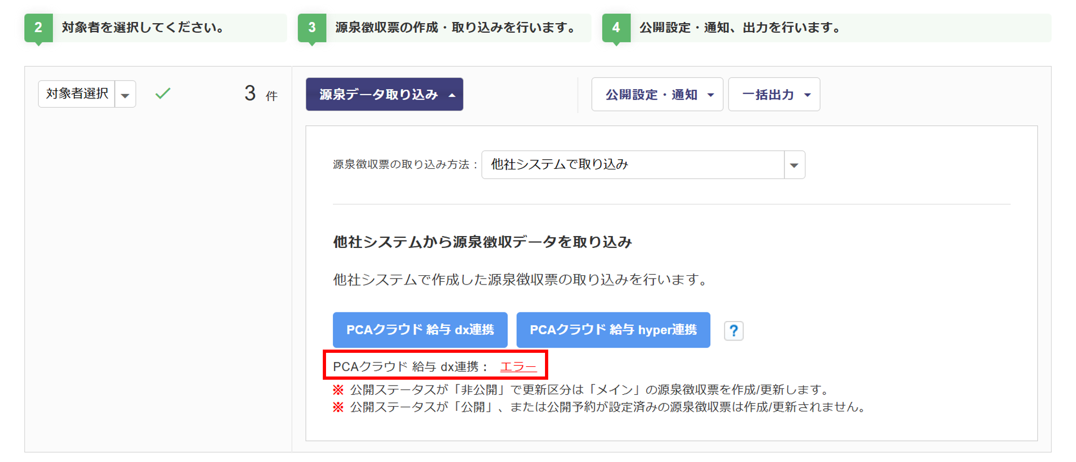Click step 2 対象者を選択してください header

tap(155, 28)
